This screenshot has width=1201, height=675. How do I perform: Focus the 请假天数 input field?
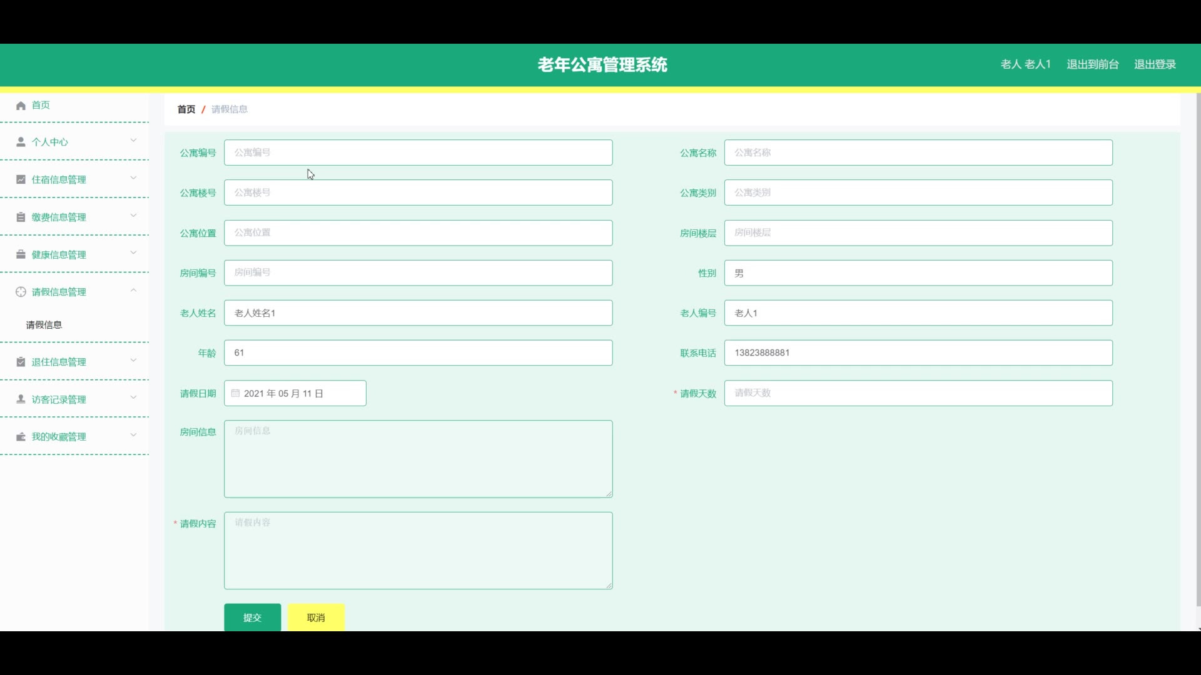pyautogui.click(x=918, y=393)
